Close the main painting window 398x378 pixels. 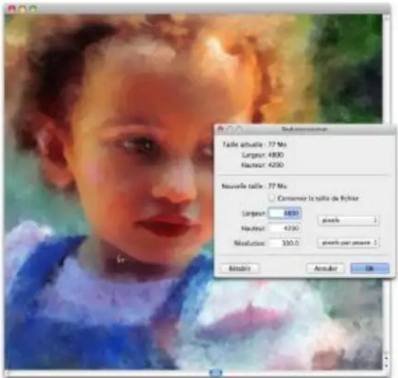(12, 9)
